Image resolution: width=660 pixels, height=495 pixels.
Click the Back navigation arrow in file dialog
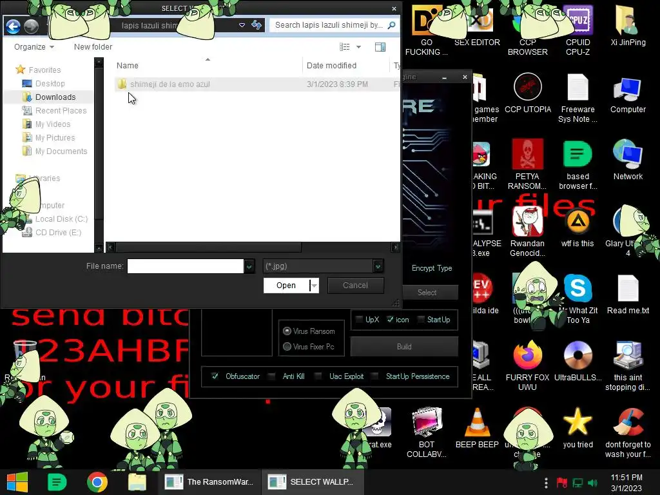tap(13, 26)
